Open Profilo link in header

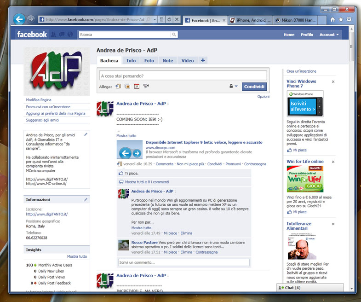(x=307, y=35)
